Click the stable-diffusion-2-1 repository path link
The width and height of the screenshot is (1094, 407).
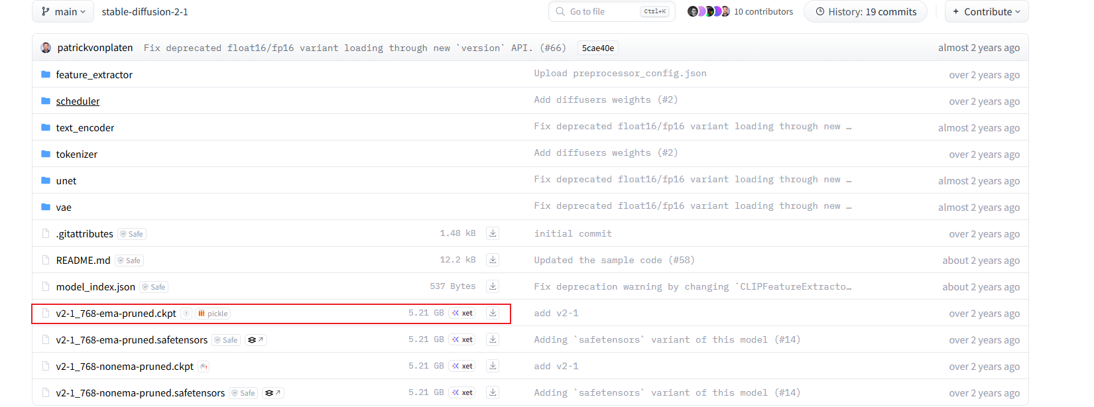tap(145, 12)
